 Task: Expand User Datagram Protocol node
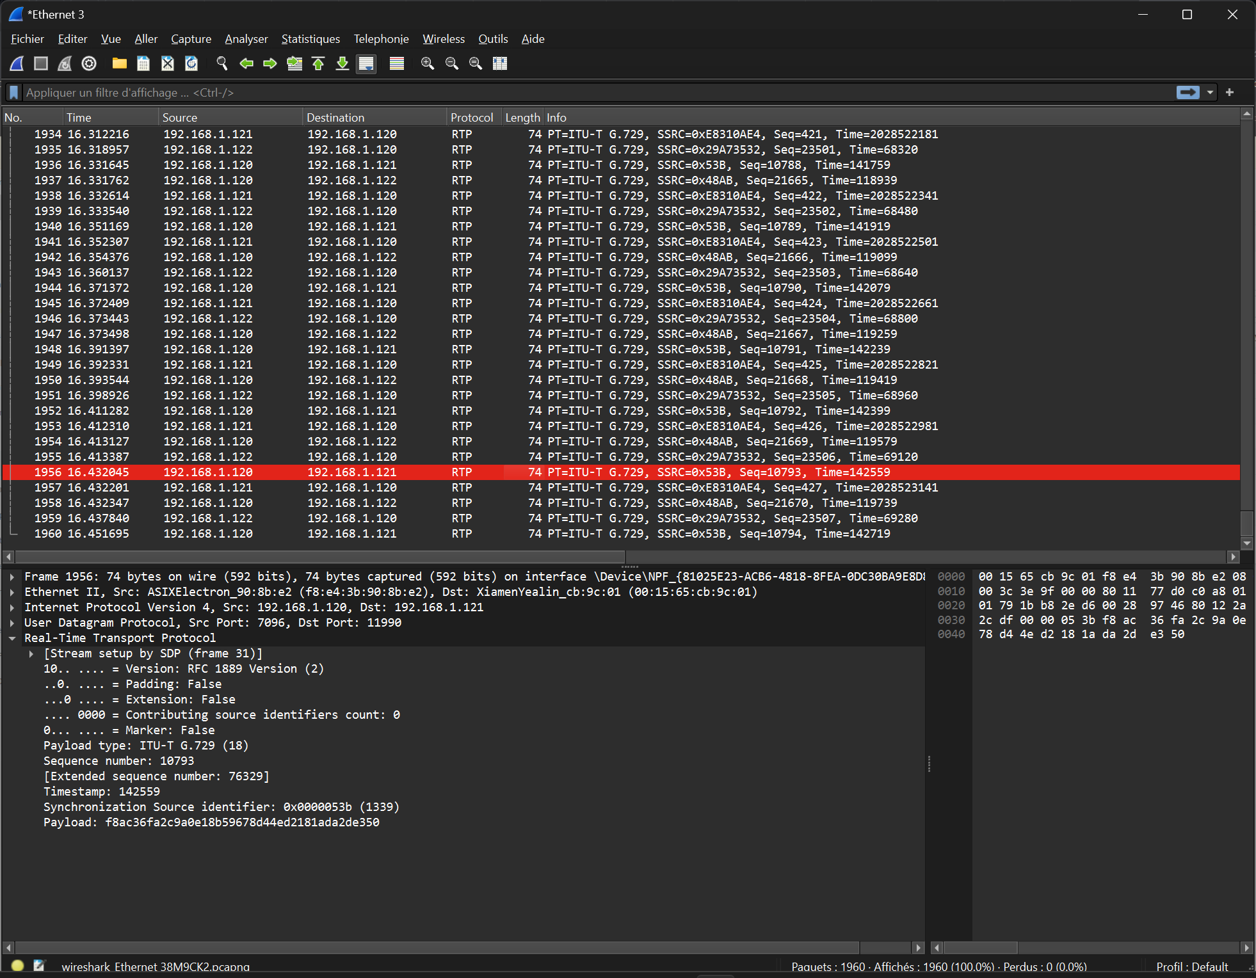point(12,623)
